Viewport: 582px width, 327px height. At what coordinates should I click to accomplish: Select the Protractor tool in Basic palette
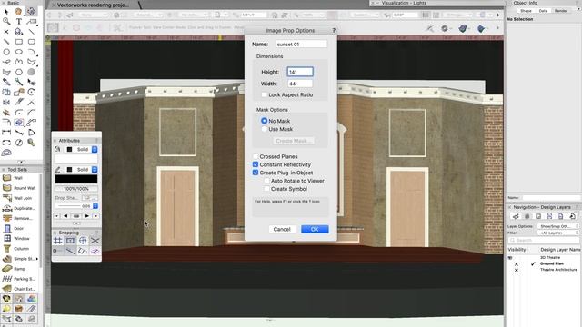click(x=6, y=153)
